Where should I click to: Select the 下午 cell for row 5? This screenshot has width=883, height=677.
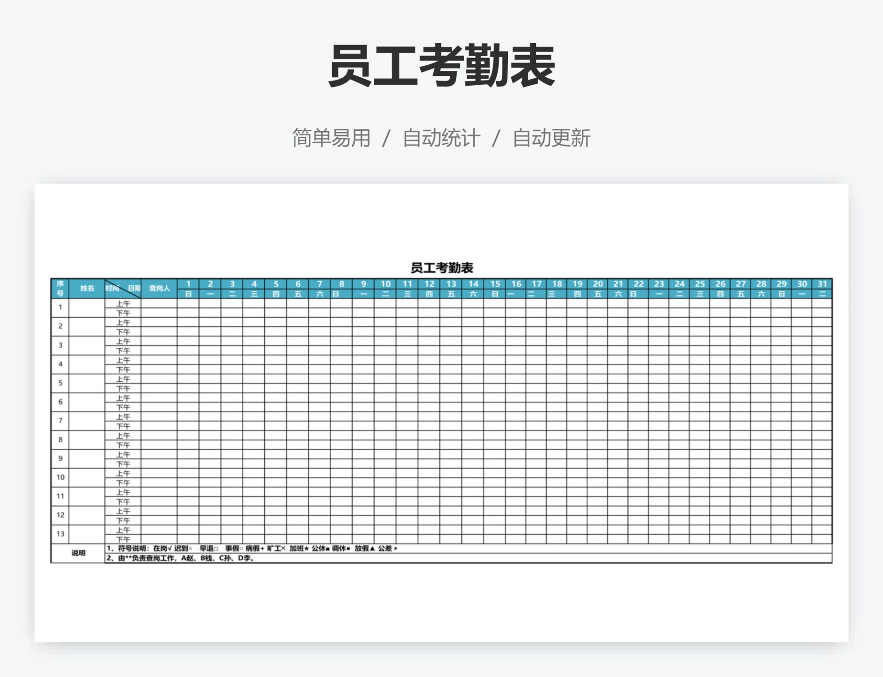(124, 388)
